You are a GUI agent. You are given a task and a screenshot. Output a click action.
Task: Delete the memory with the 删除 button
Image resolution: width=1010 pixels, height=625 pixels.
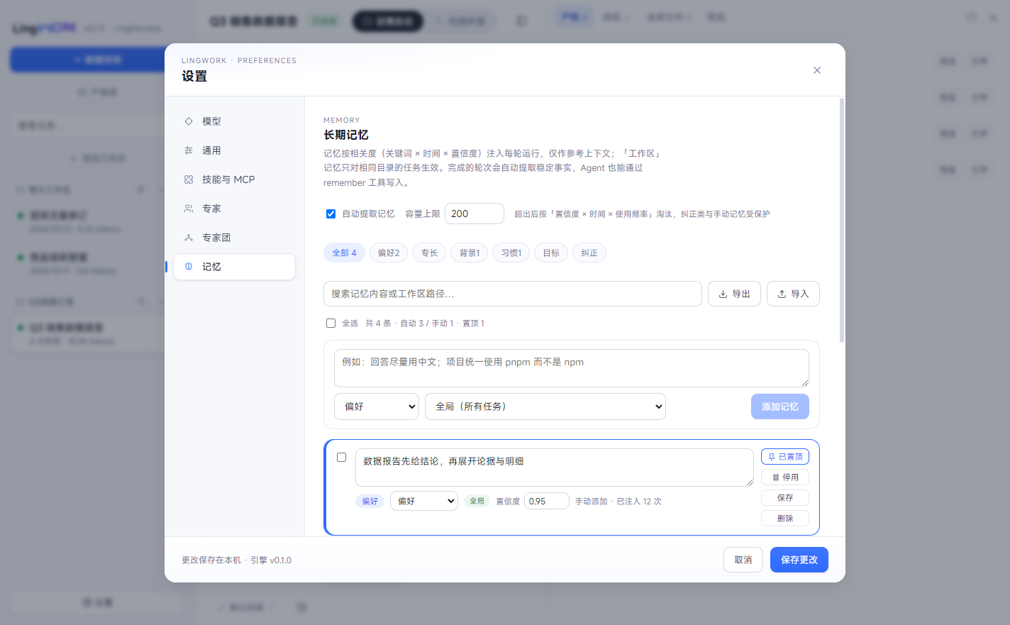click(x=785, y=519)
